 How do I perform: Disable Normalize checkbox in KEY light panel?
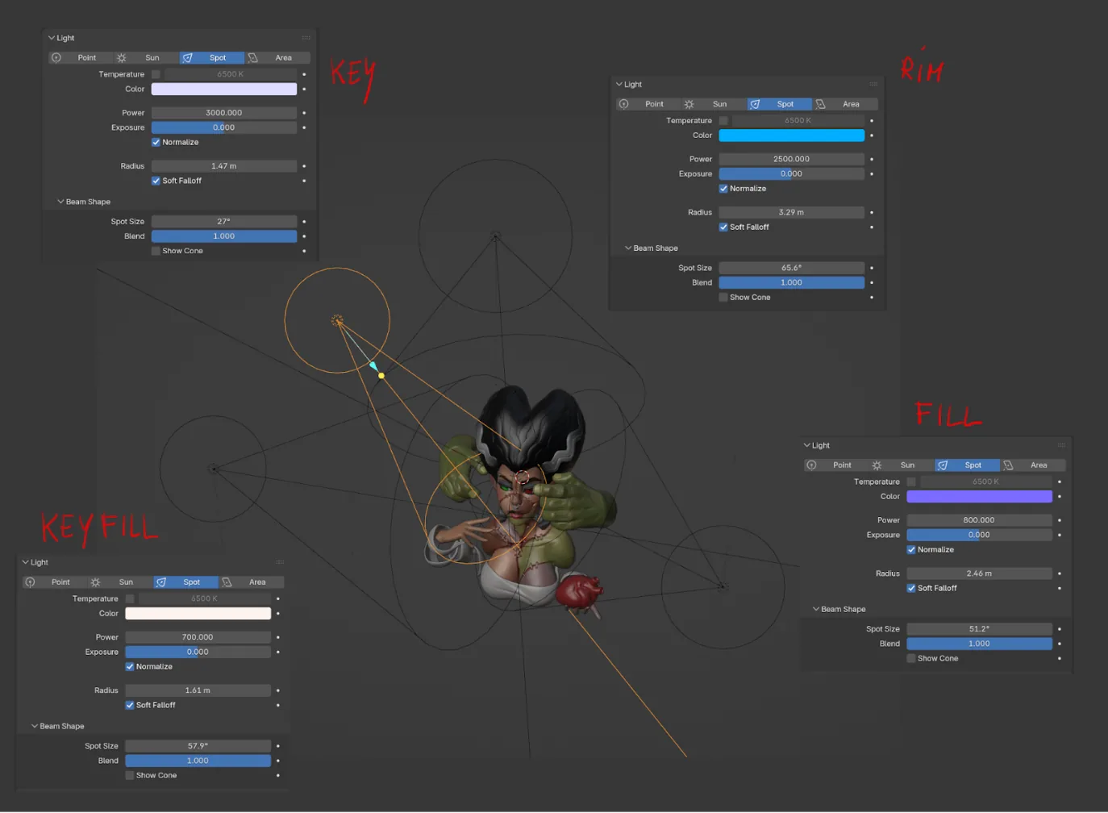click(x=156, y=143)
